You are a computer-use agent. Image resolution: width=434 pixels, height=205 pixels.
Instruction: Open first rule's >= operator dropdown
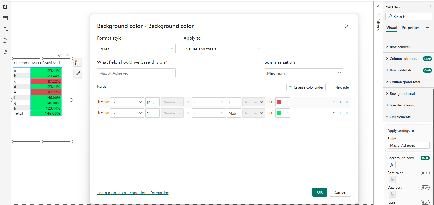pos(127,102)
